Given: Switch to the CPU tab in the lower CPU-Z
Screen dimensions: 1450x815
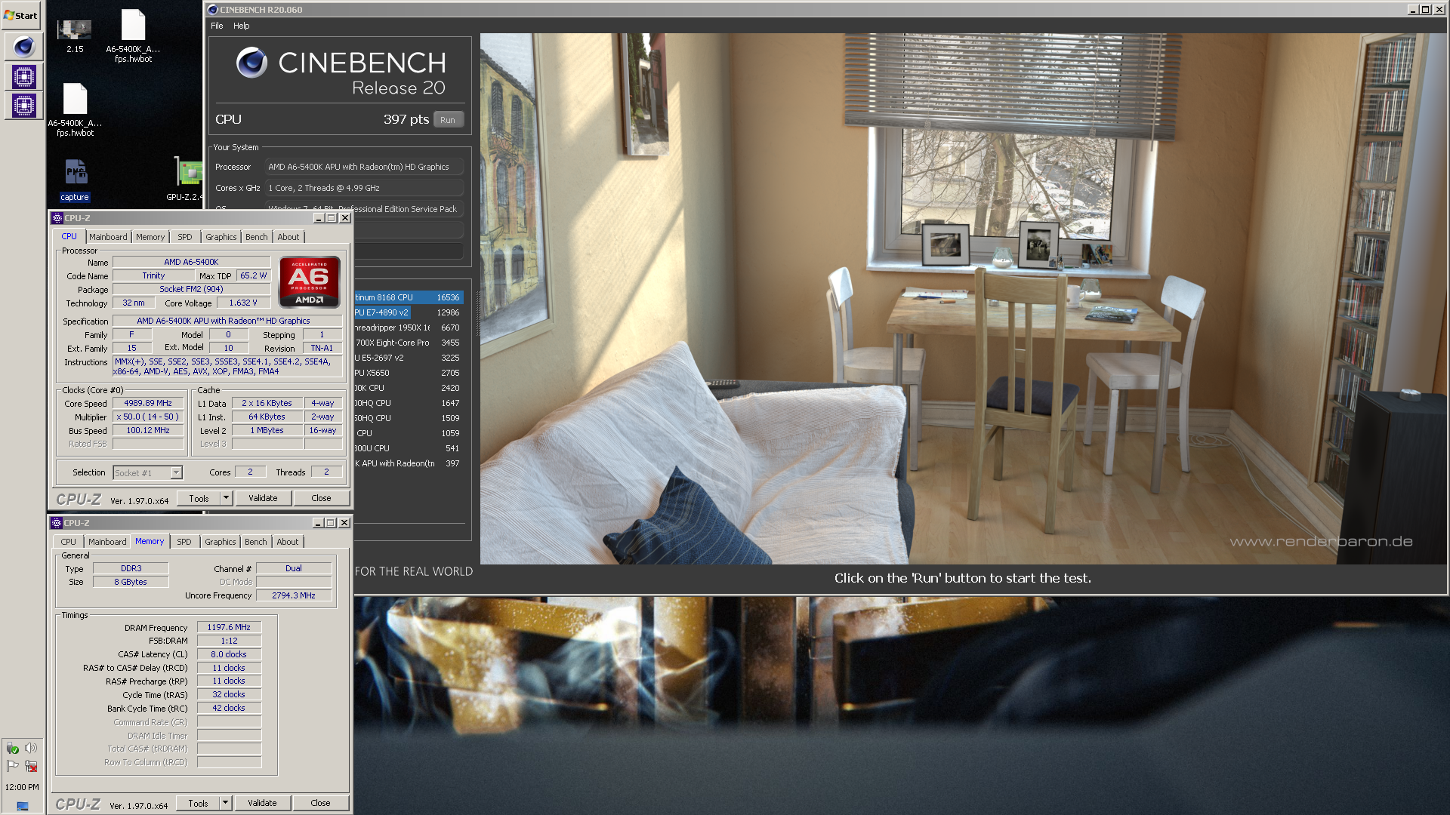Looking at the screenshot, I should pos(68,542).
